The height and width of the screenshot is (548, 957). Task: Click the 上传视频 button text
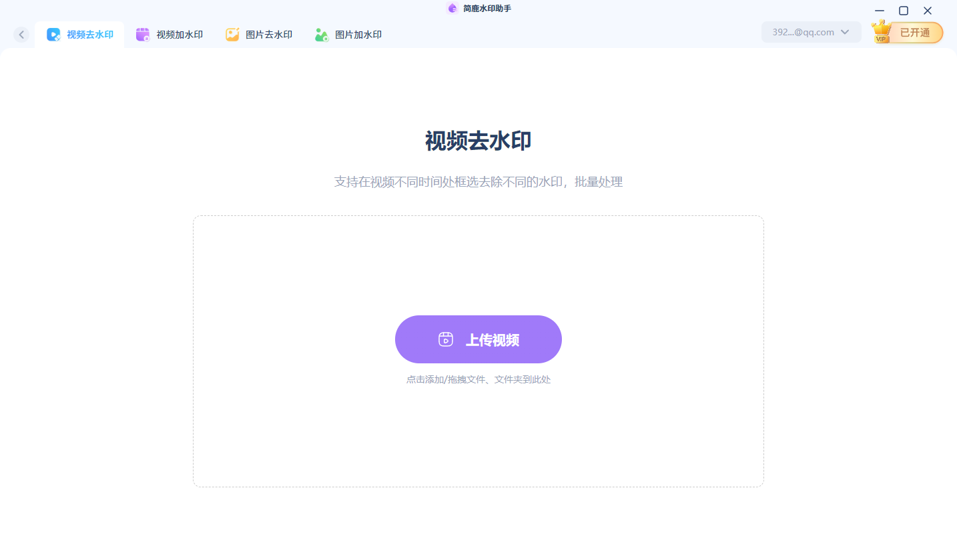[x=493, y=340]
